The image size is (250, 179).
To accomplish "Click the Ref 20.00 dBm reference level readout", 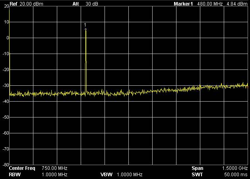I will 26,4.
